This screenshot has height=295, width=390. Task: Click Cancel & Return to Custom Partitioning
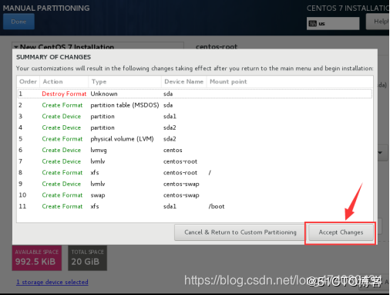point(240,232)
